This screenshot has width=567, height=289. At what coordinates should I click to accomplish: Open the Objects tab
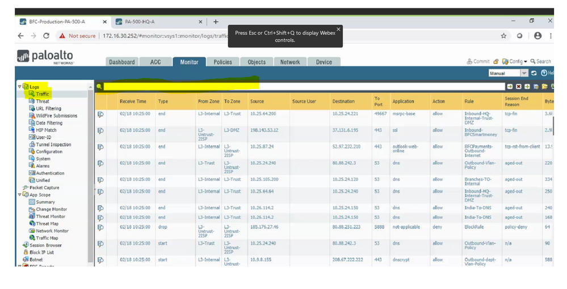point(257,62)
